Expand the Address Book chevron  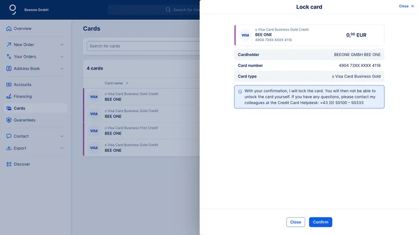coord(62,68)
